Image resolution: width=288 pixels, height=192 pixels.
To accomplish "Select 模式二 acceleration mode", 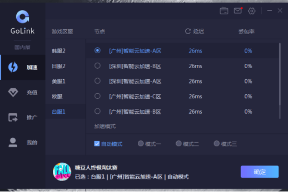I will (179, 144).
